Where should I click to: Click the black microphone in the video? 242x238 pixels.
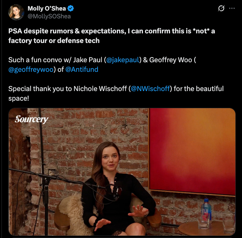[x=114, y=192]
